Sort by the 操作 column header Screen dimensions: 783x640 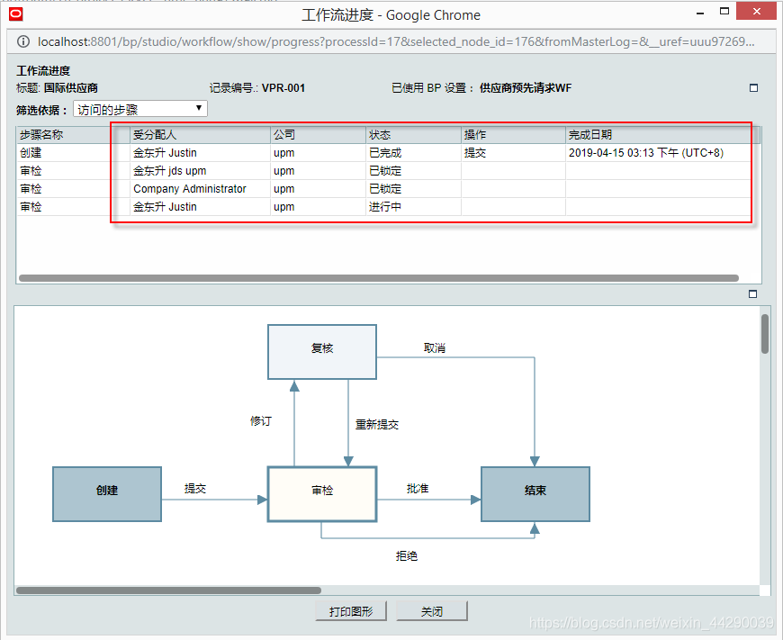(513, 135)
